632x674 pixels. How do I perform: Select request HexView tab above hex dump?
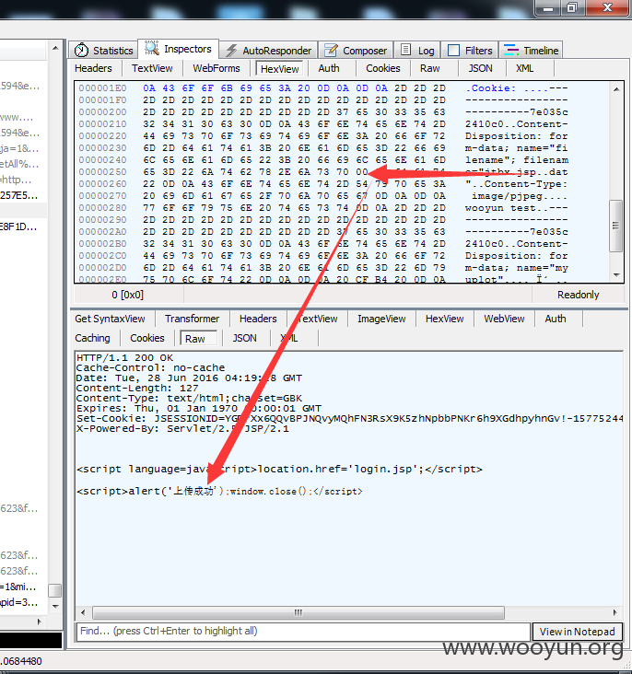[280, 69]
